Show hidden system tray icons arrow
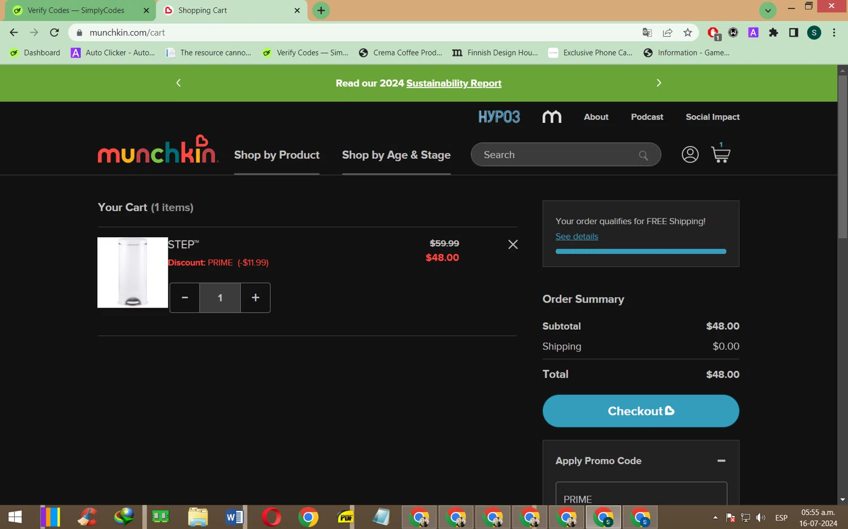Viewport: 848px width, 529px height. pyautogui.click(x=715, y=517)
